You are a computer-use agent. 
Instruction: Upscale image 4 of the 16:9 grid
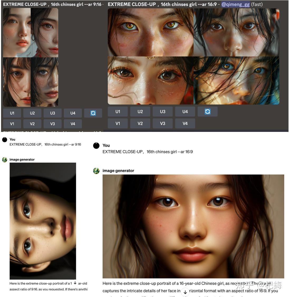pyautogui.click(x=185, y=111)
